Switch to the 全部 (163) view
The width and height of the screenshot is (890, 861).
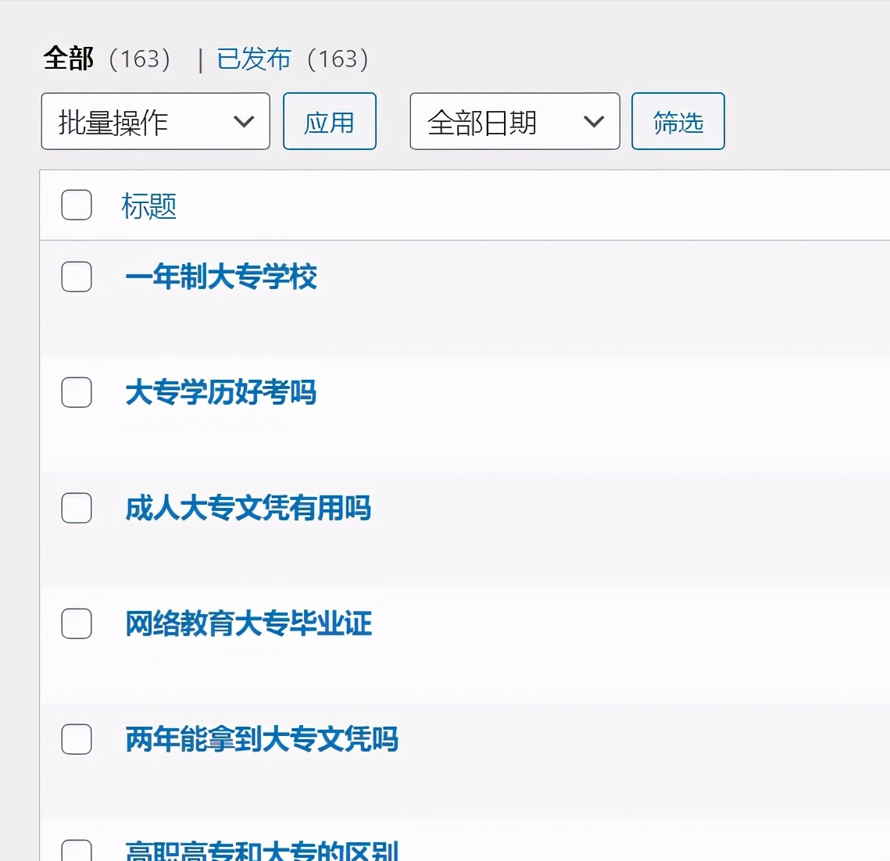pyautogui.click(x=107, y=59)
